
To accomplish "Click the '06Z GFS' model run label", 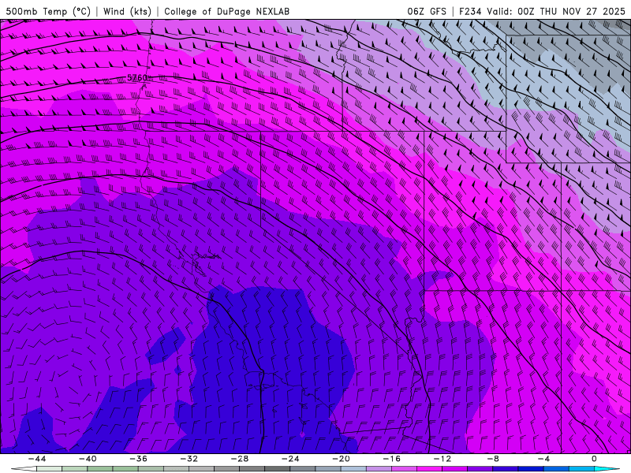I will pyautogui.click(x=427, y=11).
